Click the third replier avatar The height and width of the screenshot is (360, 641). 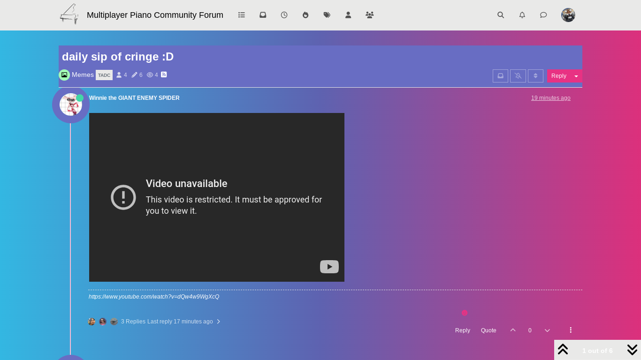114,322
